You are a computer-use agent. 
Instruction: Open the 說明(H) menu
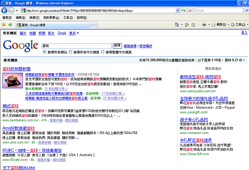pos(82,17)
